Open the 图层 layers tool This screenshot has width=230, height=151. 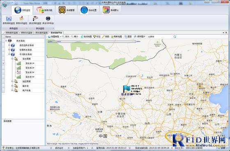click(x=128, y=37)
